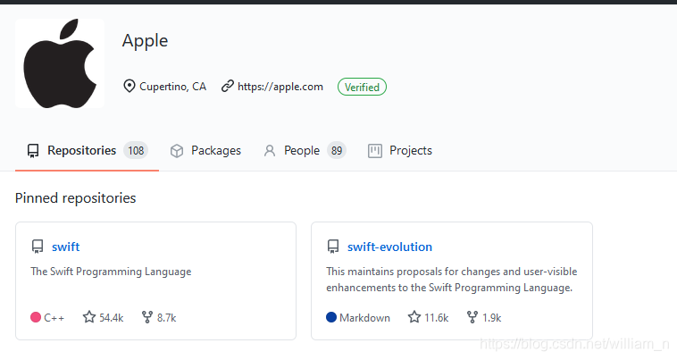Click the Packages cube icon

[177, 151]
